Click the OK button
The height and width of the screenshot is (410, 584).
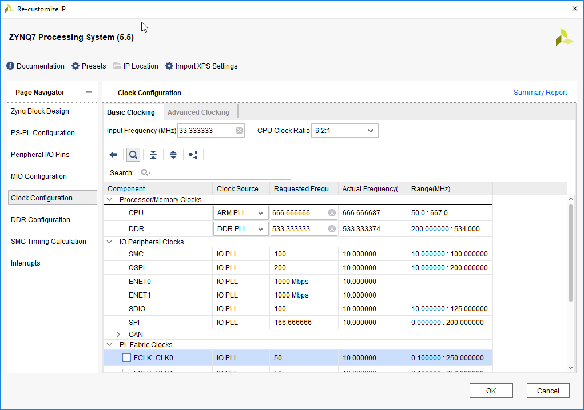click(x=491, y=391)
